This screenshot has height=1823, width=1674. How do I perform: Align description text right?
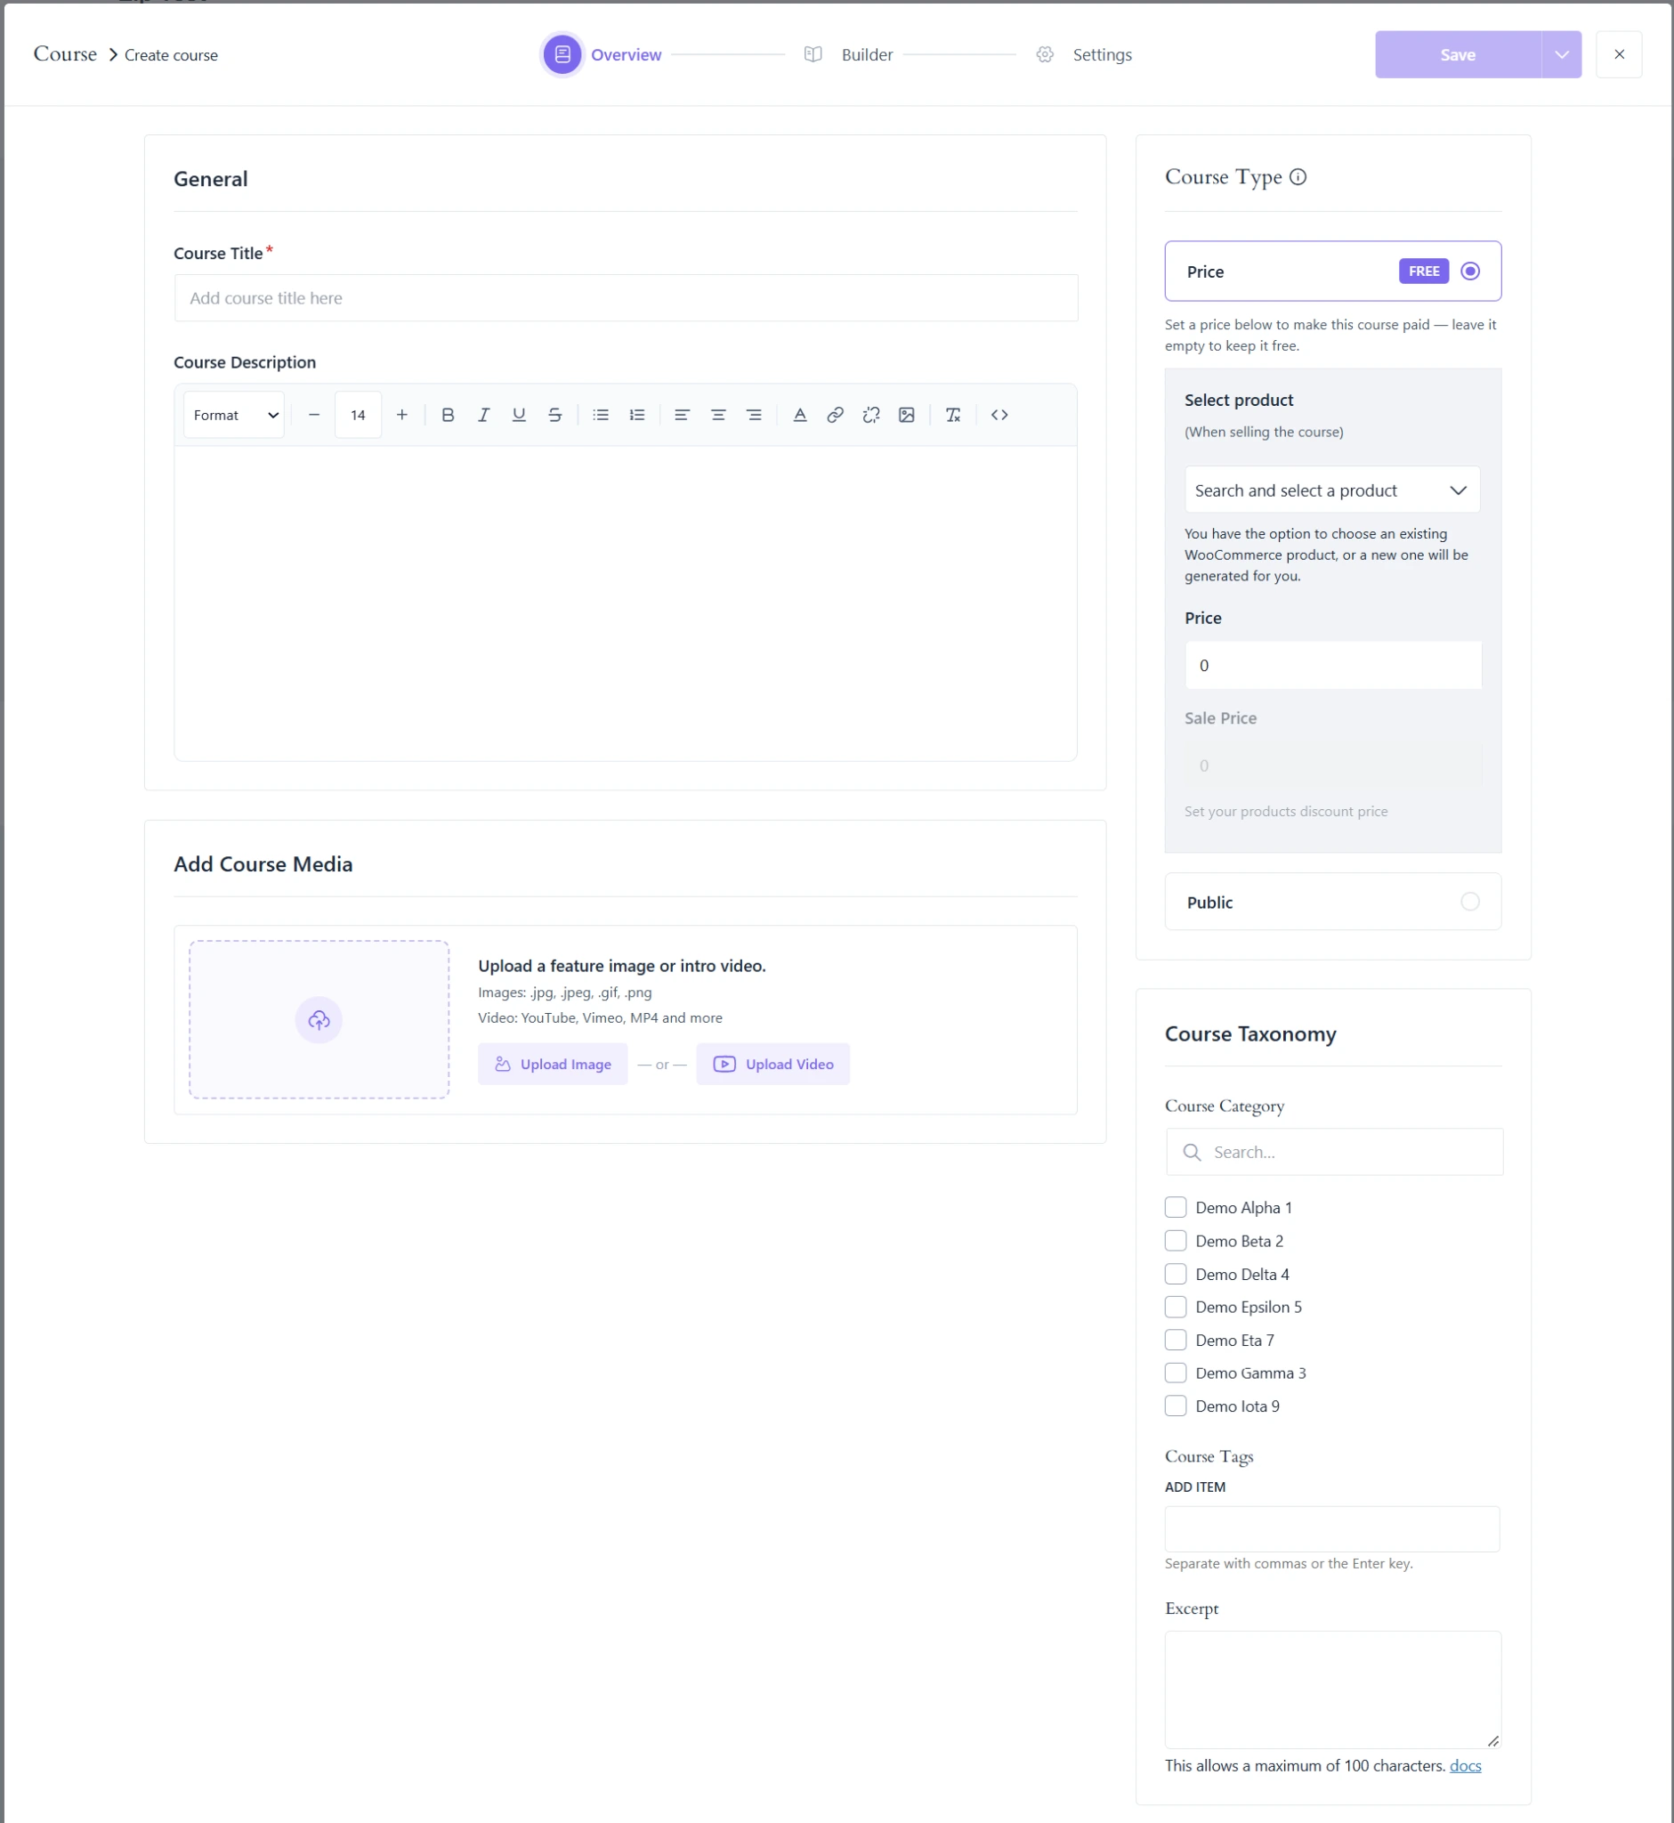pyautogui.click(x=754, y=415)
